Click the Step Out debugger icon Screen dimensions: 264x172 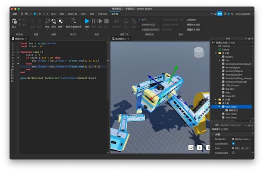tap(134, 21)
